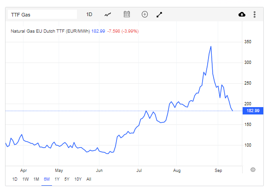Screen dimensions: 273x194
Task: Show All historical data range
Action: pos(89,179)
